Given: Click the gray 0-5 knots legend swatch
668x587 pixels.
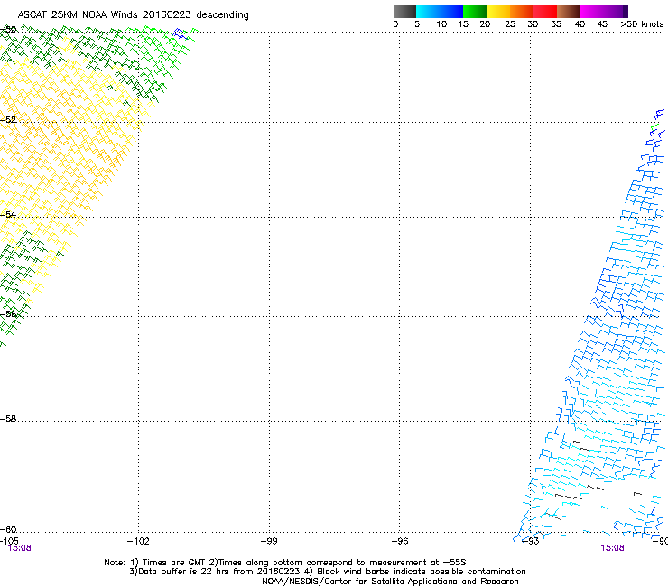Looking at the screenshot, I should [404, 11].
